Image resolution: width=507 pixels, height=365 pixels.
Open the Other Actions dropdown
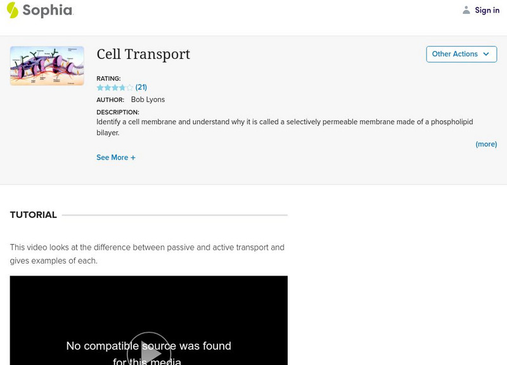(x=461, y=54)
